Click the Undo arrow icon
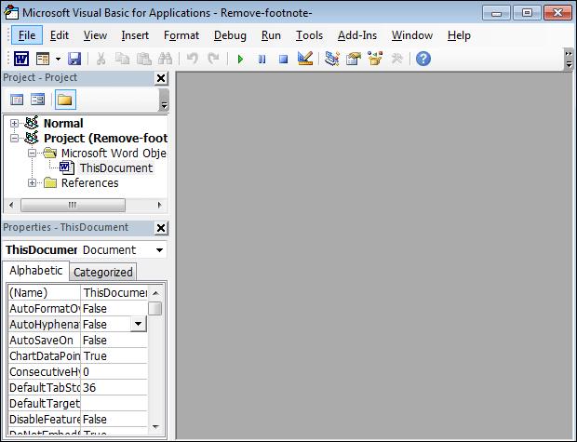 coord(192,59)
